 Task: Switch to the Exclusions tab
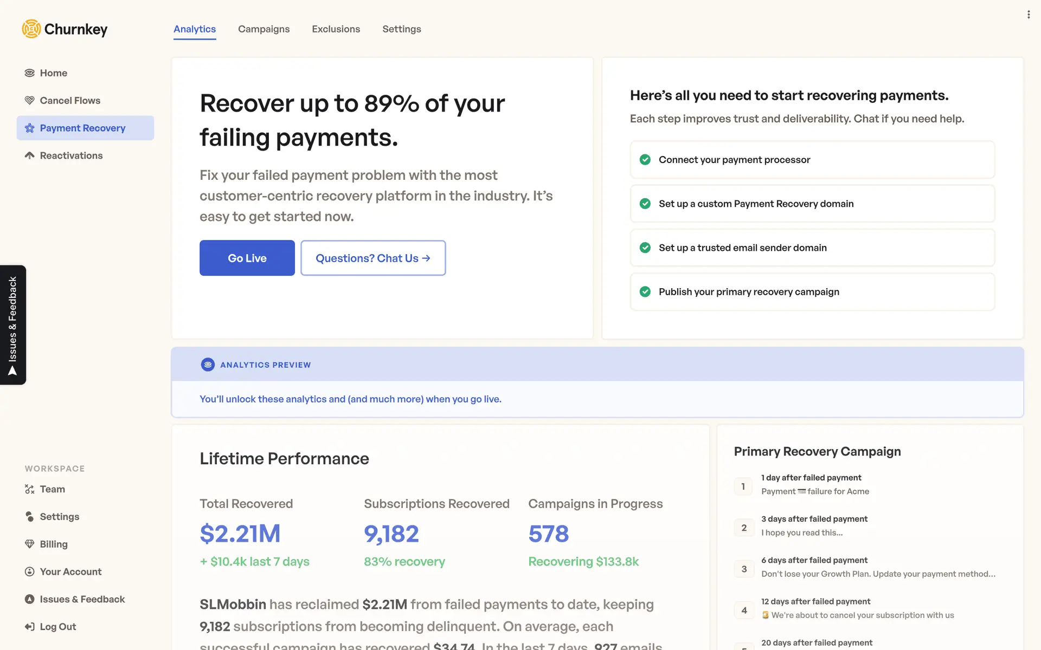click(336, 29)
